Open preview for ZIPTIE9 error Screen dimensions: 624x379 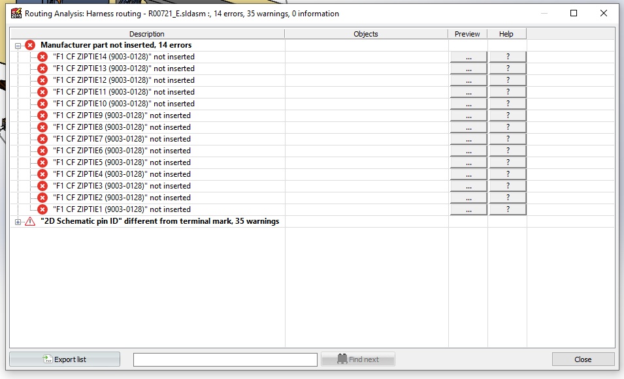(x=468, y=115)
